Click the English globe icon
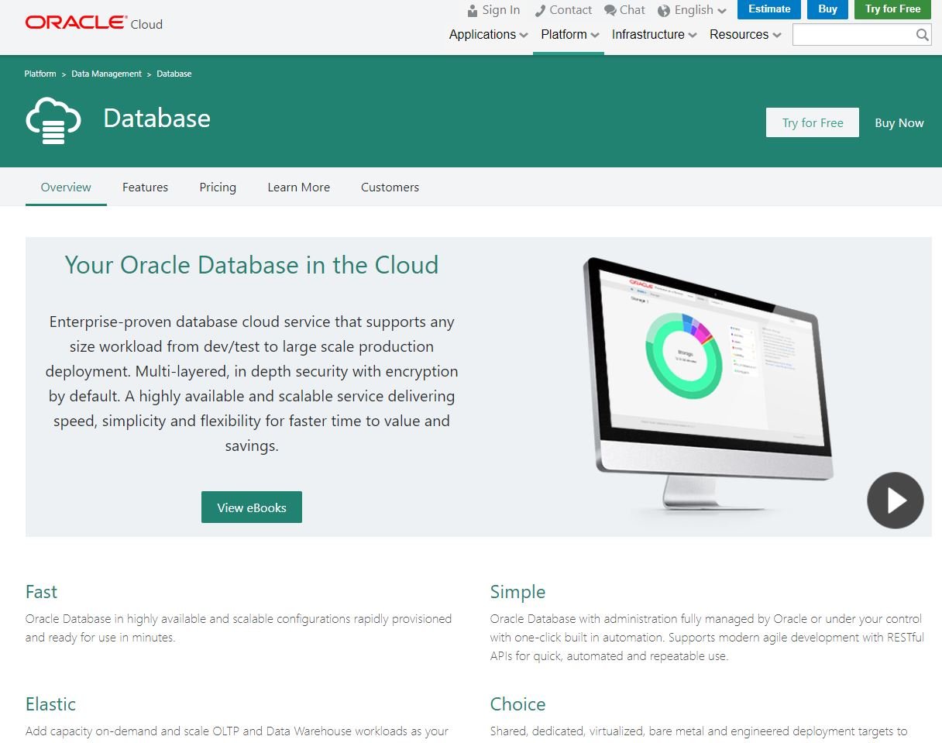The image size is (942, 743). pyautogui.click(x=664, y=11)
